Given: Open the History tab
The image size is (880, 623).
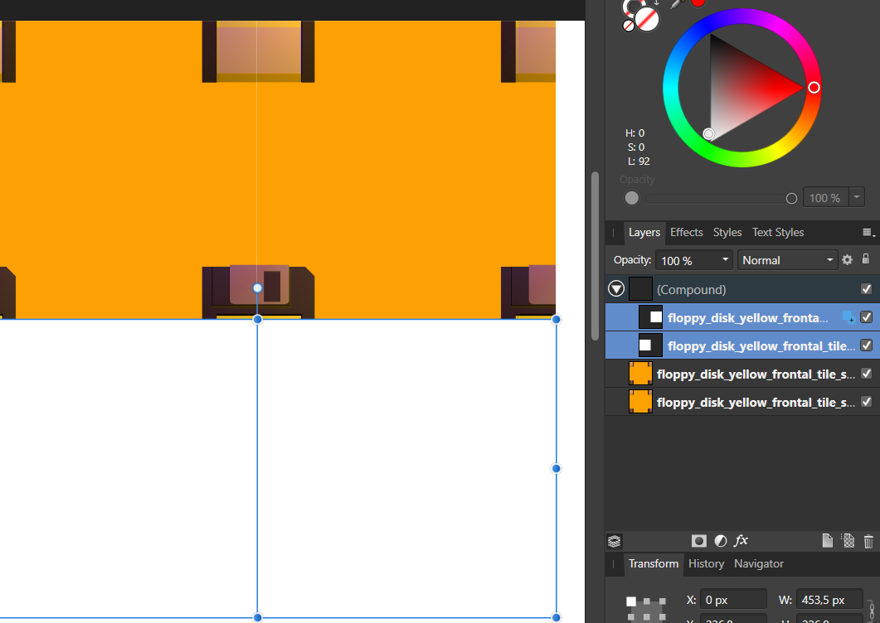Looking at the screenshot, I should pos(706,564).
